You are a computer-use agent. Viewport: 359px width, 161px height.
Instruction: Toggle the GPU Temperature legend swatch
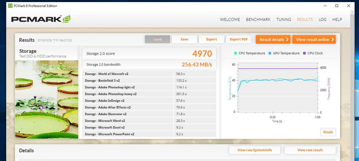[270, 53]
